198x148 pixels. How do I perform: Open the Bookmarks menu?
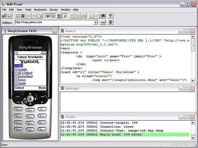pyautogui.click(x=40, y=10)
